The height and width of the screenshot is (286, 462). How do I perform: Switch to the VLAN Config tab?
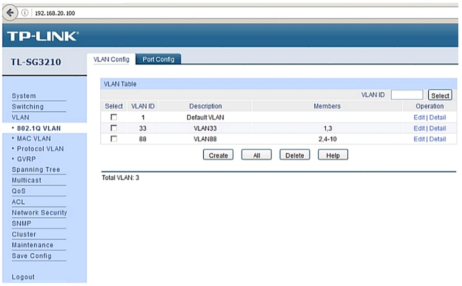click(111, 59)
